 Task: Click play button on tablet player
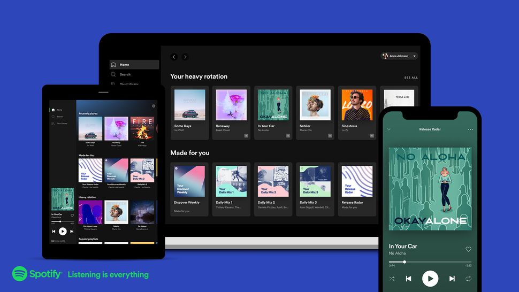(63, 231)
